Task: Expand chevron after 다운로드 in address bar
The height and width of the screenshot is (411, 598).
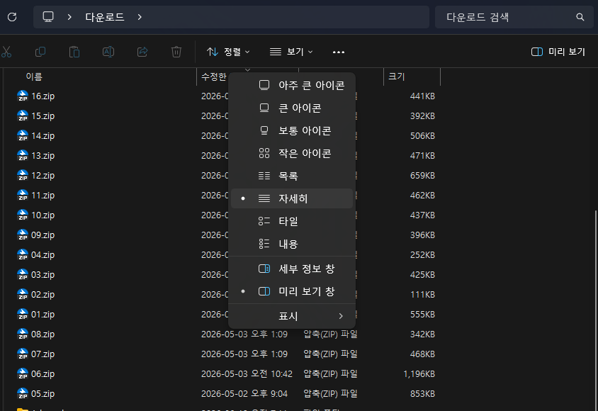Action: coord(140,17)
